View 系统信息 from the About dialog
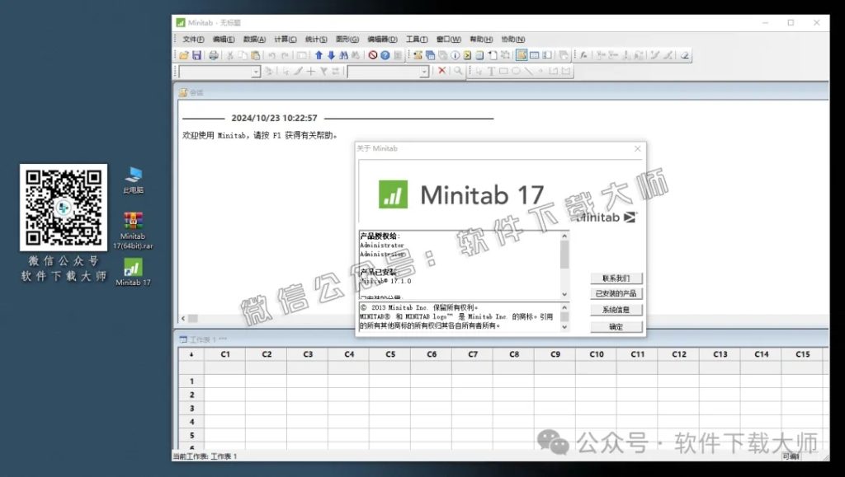This screenshot has height=477, width=845. click(616, 309)
